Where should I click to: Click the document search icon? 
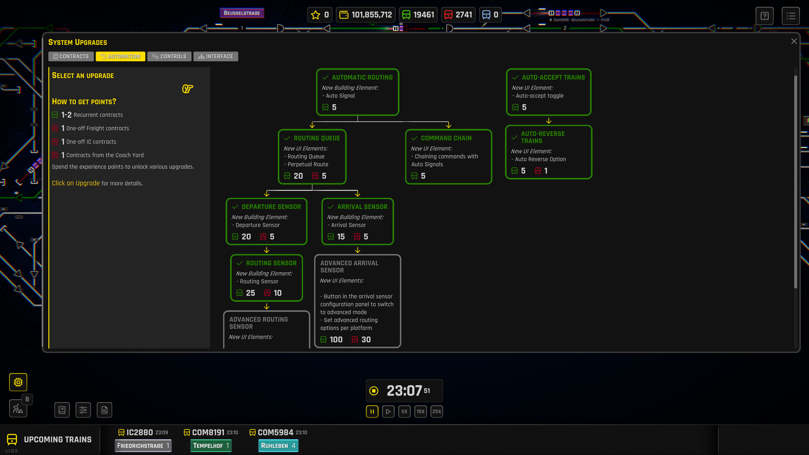coord(104,410)
